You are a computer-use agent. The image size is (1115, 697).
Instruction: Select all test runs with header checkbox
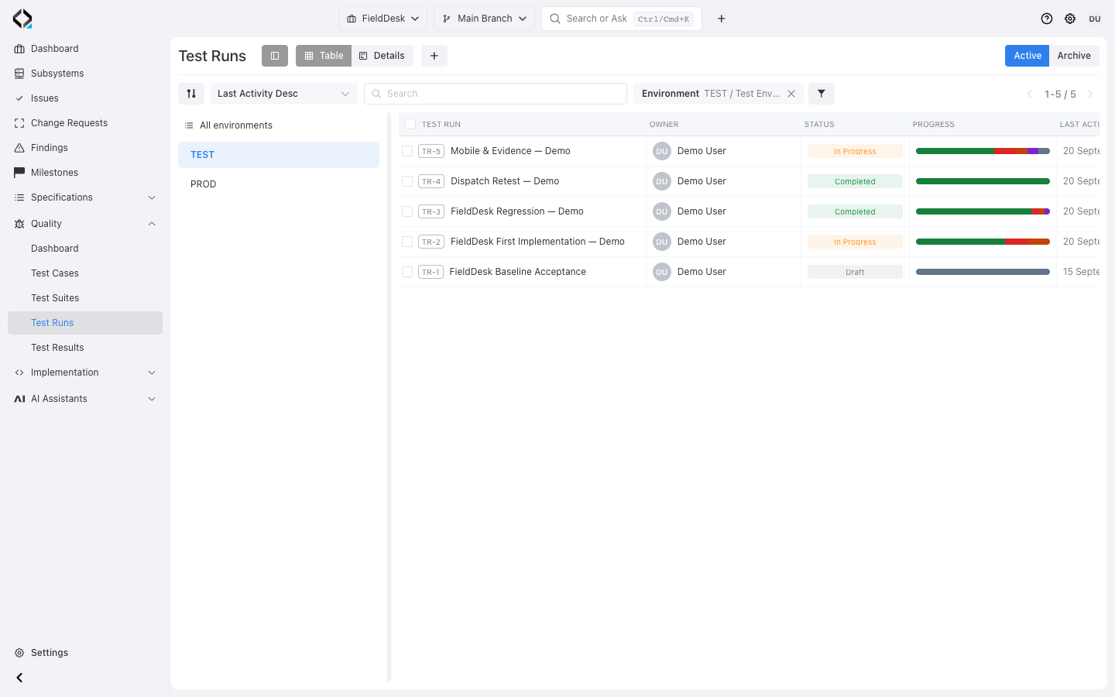point(410,124)
